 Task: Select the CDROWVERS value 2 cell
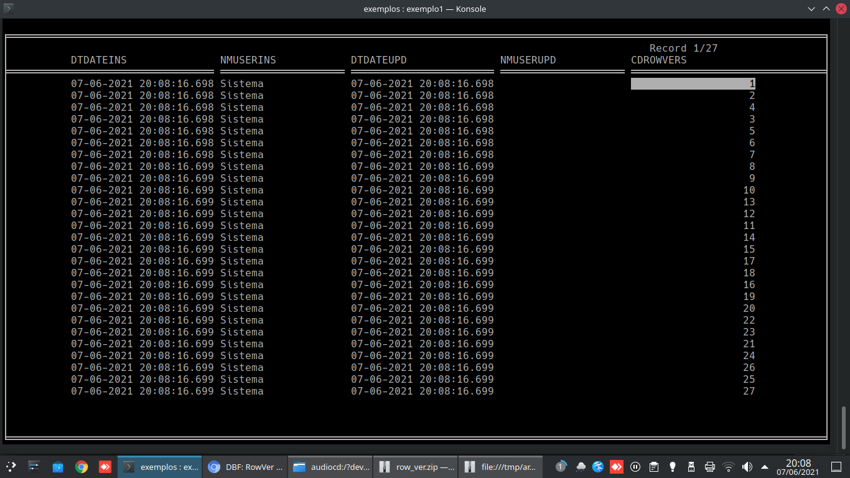[752, 95]
